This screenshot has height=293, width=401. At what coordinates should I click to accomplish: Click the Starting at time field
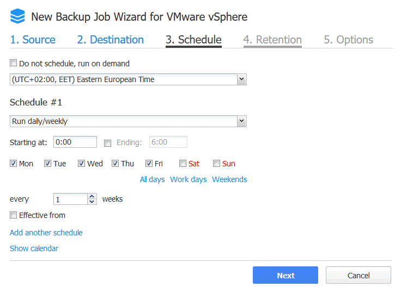pos(75,142)
